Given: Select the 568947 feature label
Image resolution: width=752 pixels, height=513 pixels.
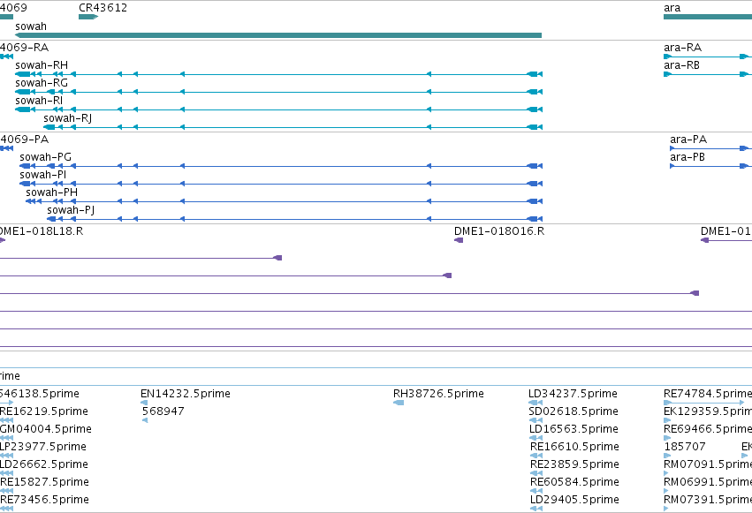Looking at the screenshot, I should (x=163, y=411).
